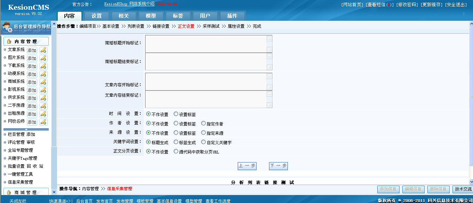Collapse the sidebar list with the small up arrow

click(26, 129)
